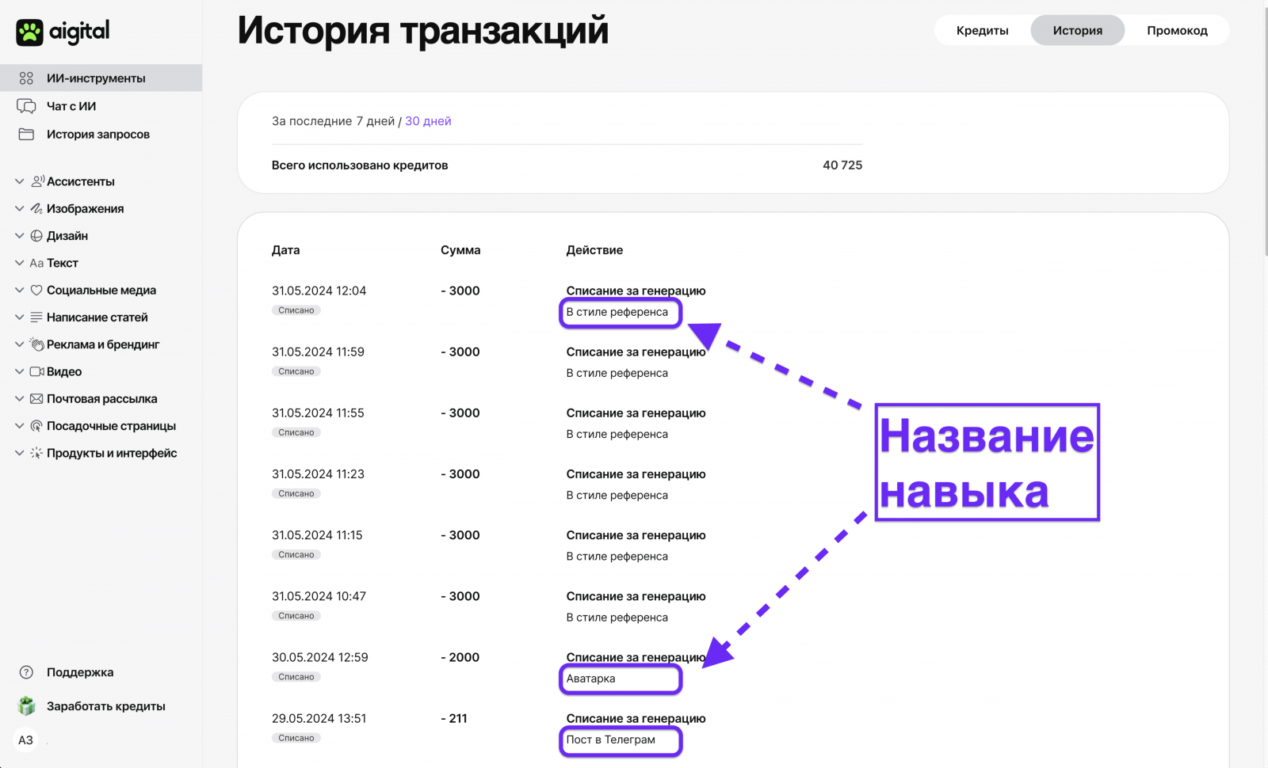This screenshot has width=1268, height=768.
Task: Click the Сумма column header
Action: click(x=460, y=250)
